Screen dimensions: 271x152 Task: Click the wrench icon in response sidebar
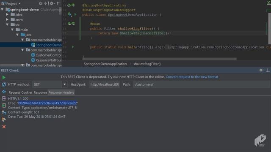pos(4,119)
